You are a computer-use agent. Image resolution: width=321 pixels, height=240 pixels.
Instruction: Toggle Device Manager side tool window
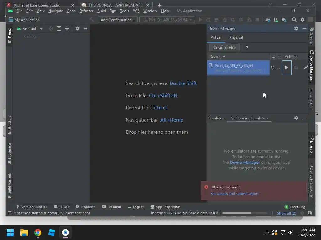[312, 66]
